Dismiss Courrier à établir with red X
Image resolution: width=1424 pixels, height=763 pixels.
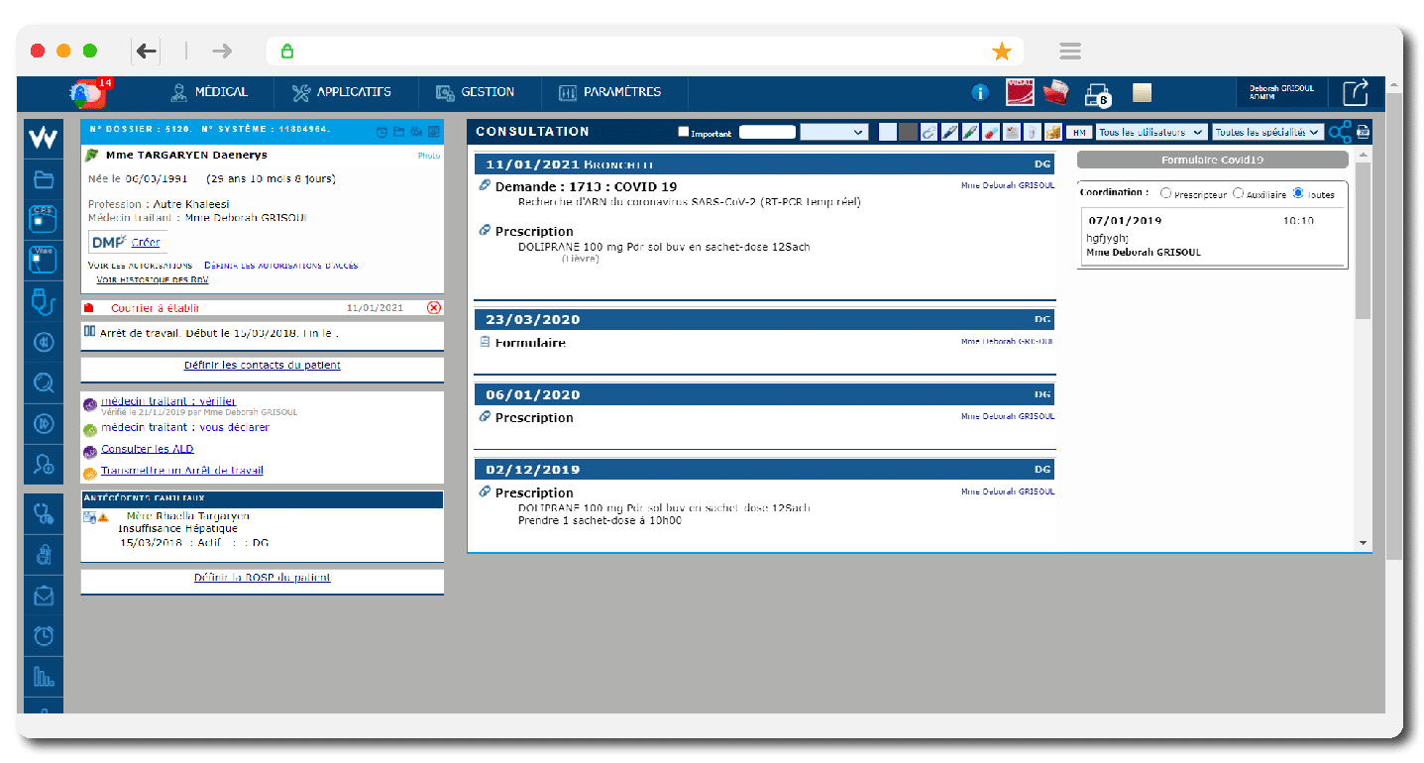click(x=433, y=308)
